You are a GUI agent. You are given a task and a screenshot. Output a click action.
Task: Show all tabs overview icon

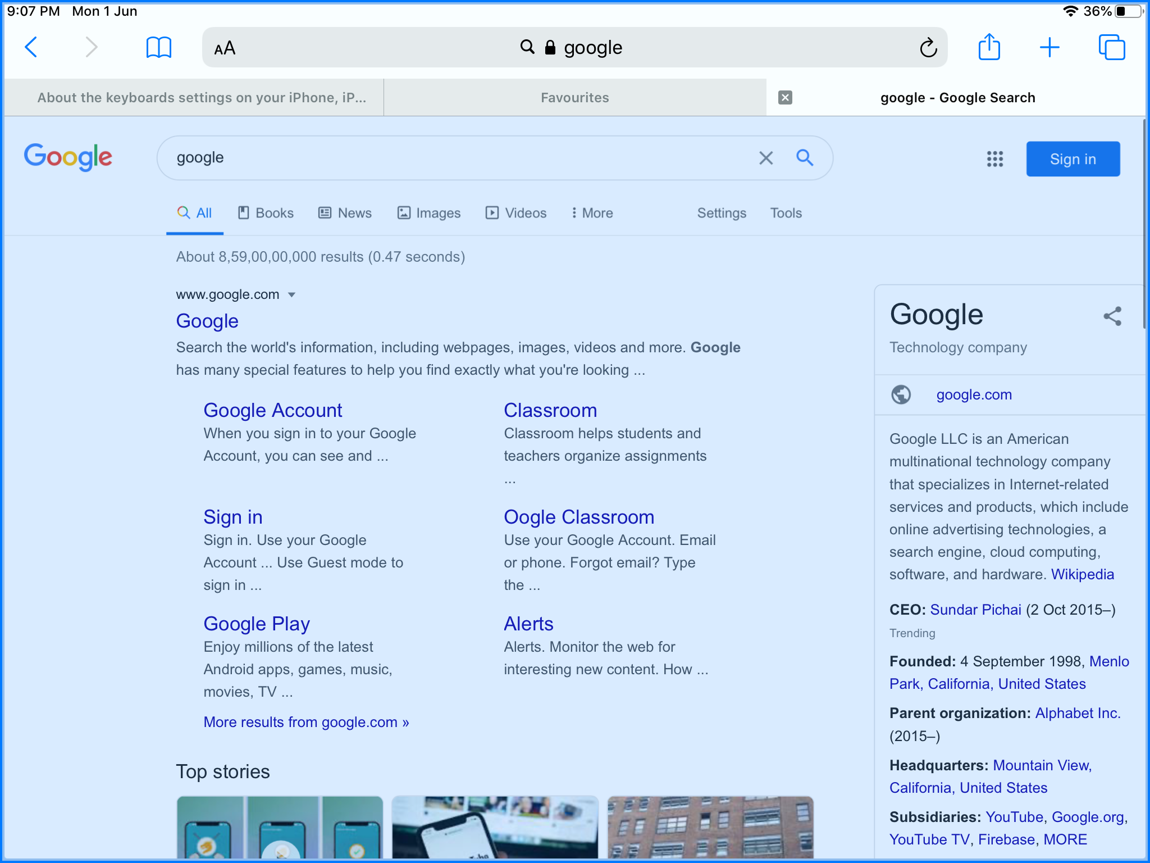click(1111, 47)
